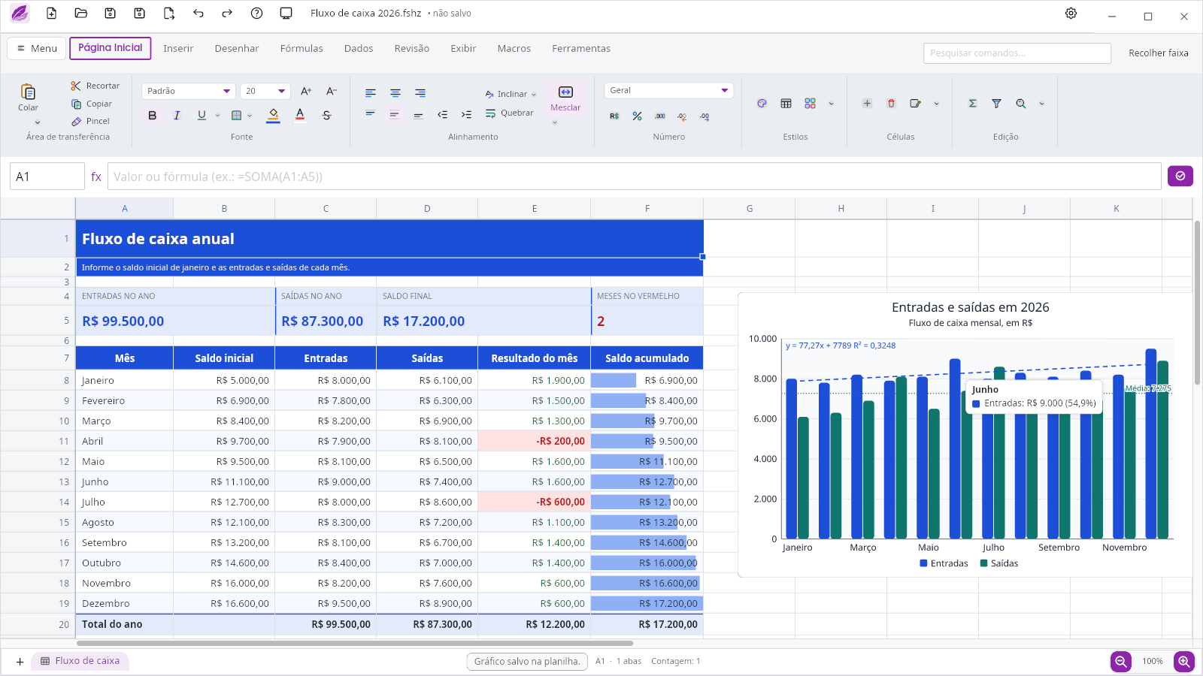The height and width of the screenshot is (676, 1203).
Task: Toggle bold formatting
Action: point(153,116)
